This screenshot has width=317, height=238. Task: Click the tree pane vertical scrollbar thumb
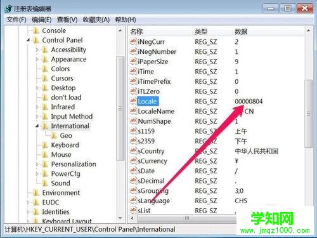120,109
